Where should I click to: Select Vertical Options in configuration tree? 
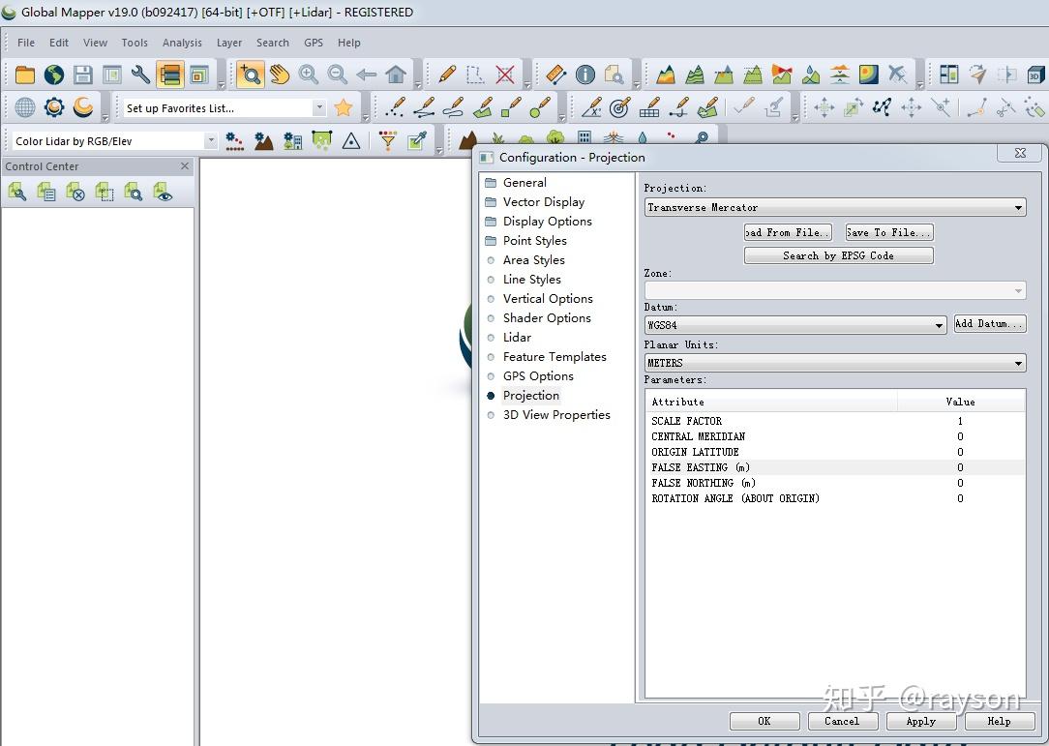pos(548,298)
